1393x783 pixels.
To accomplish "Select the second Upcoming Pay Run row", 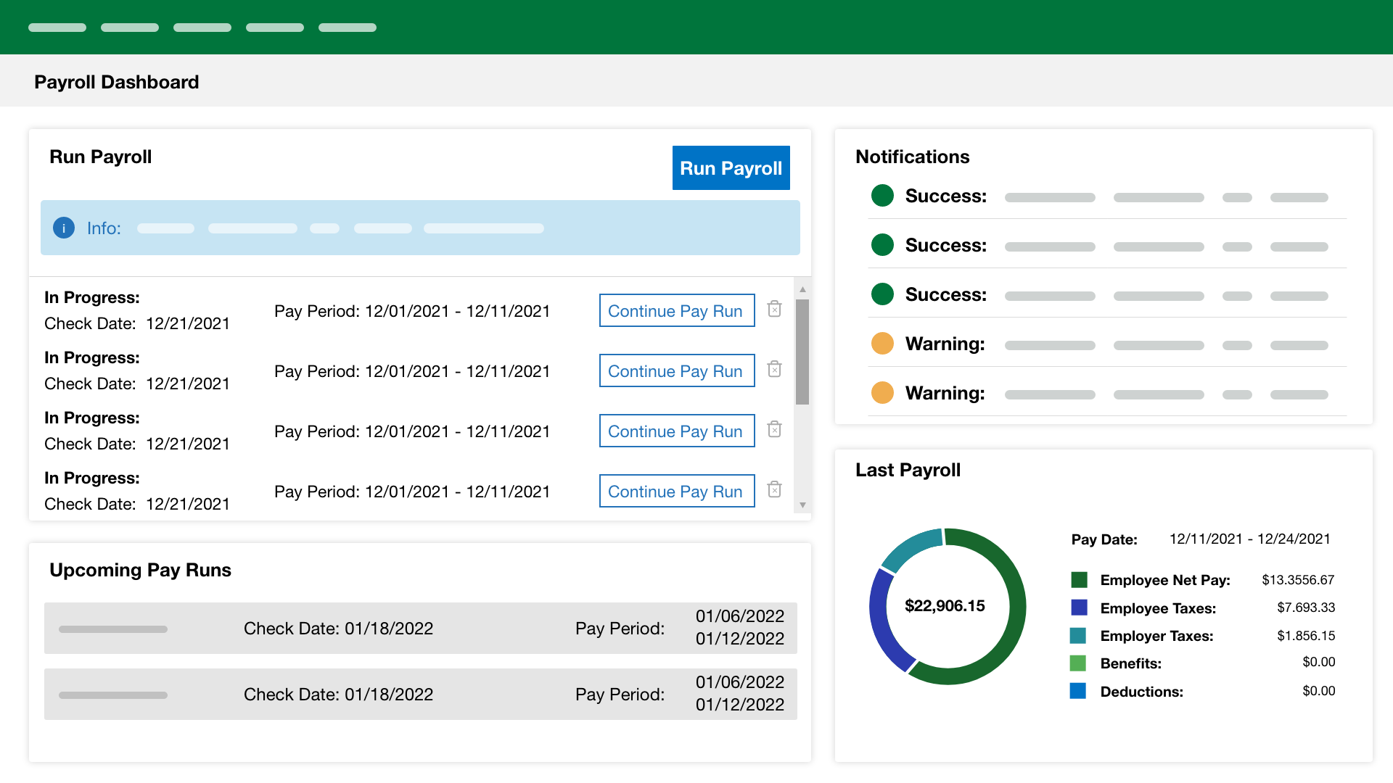I will tap(421, 694).
